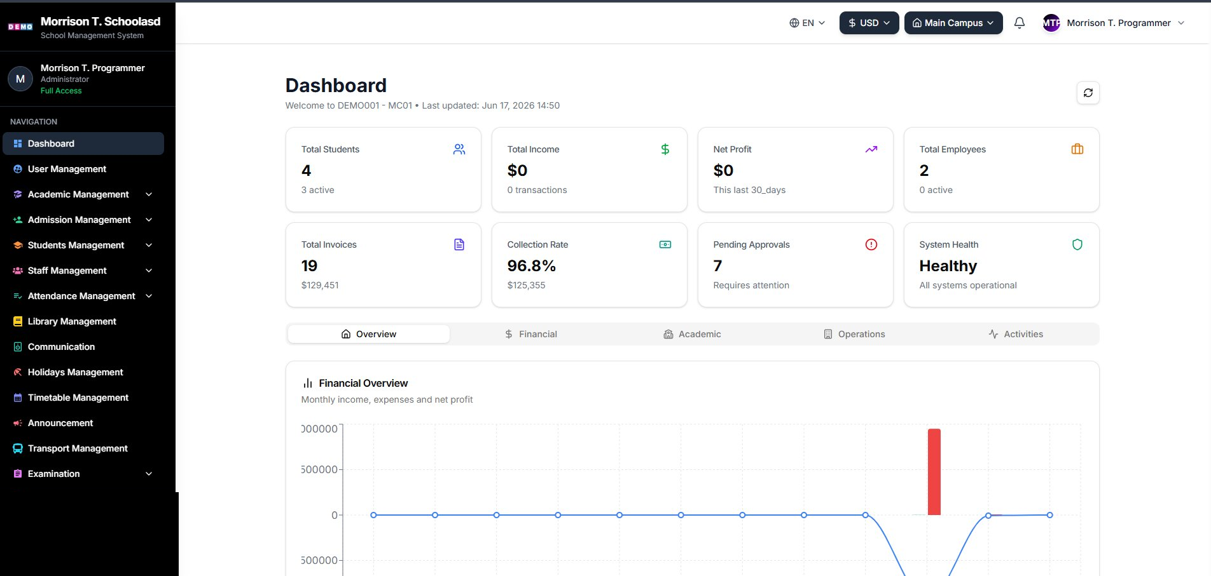
Task: Click the Pending Approvals alert icon
Action: [x=871, y=244]
